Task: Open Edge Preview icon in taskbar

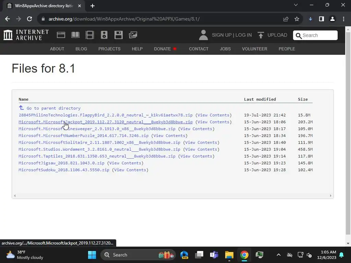Action: [184, 255]
